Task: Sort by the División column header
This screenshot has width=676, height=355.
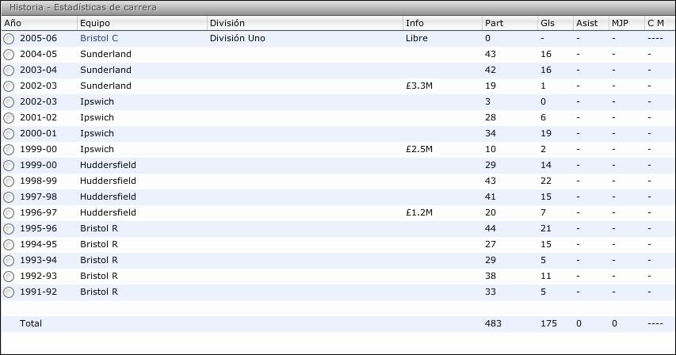Action: click(305, 23)
